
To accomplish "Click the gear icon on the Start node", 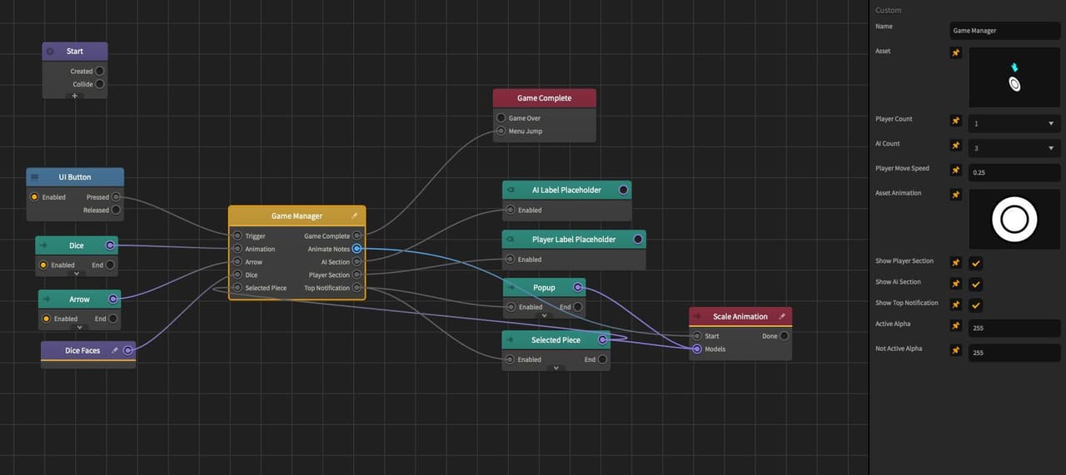I will click(x=50, y=52).
